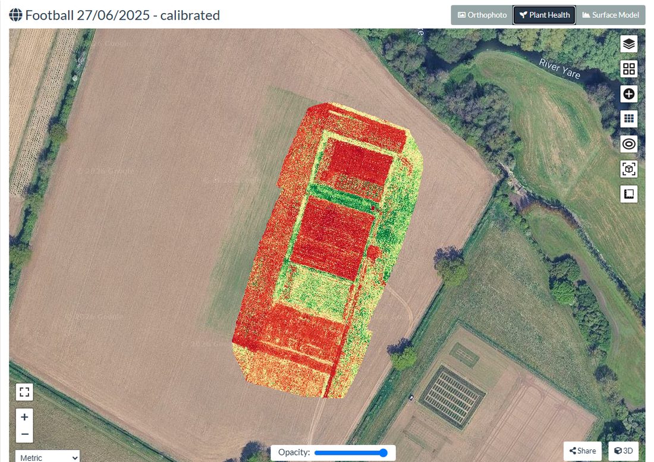
Task: Click the Share button
Action: 582,451
